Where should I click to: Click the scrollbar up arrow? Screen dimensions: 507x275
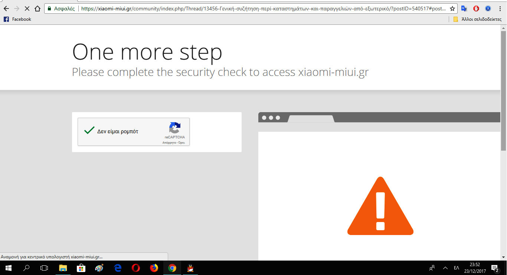[x=503, y=28]
